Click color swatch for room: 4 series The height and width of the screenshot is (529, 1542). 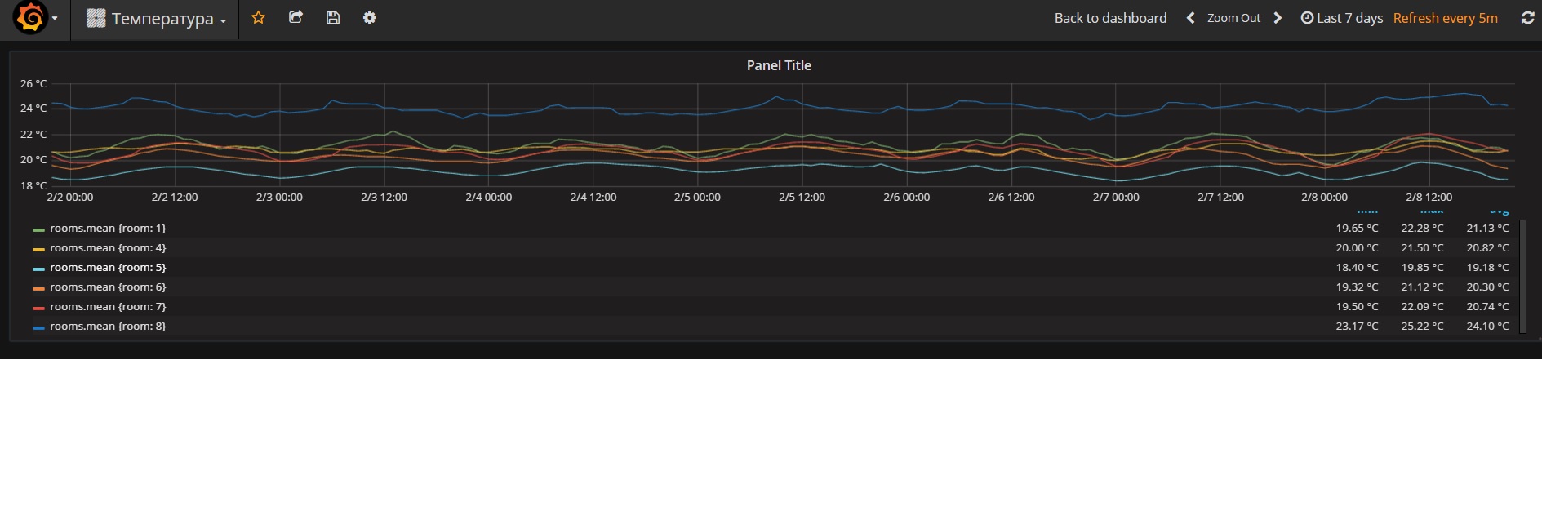(38, 249)
